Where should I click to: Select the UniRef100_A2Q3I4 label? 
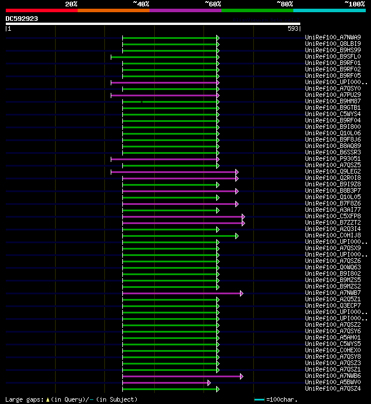click(333, 229)
